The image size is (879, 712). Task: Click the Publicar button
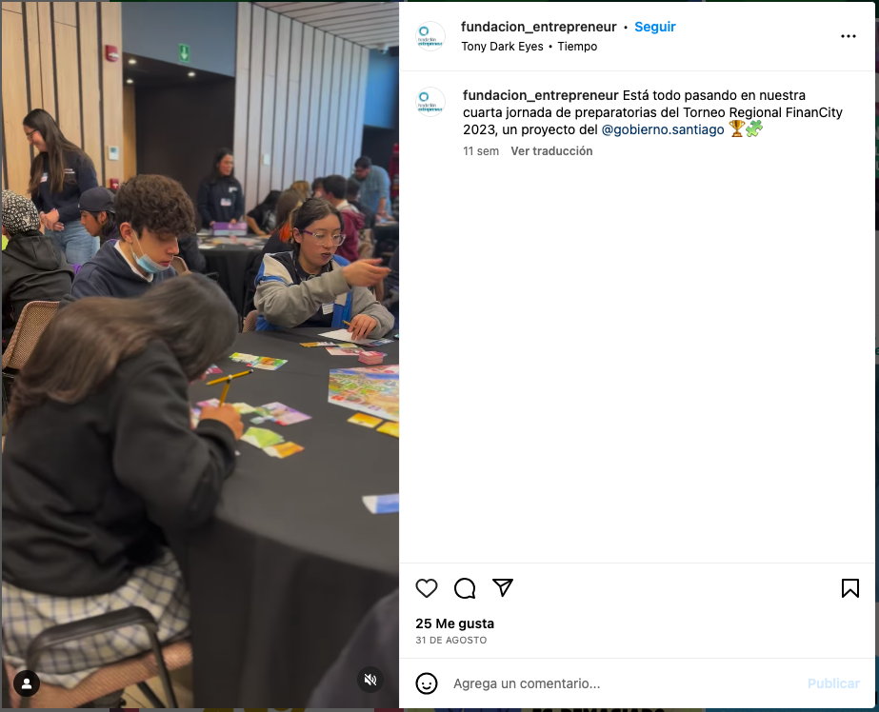(833, 683)
